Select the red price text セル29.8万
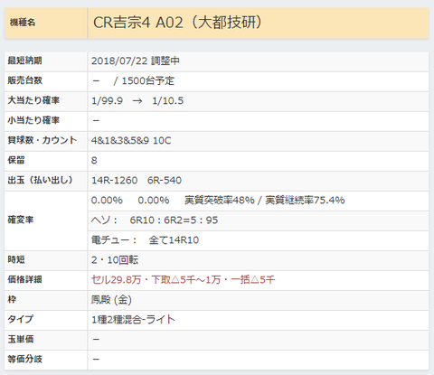The width and height of the screenshot is (434, 375). point(116,279)
